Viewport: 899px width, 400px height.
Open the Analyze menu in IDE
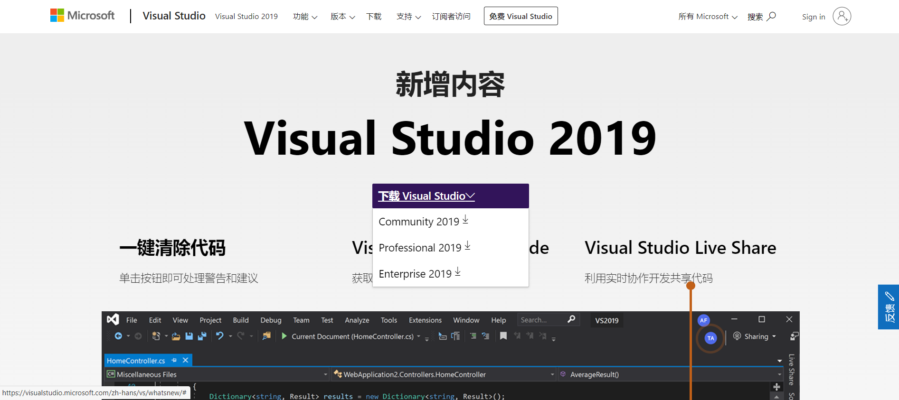357,320
